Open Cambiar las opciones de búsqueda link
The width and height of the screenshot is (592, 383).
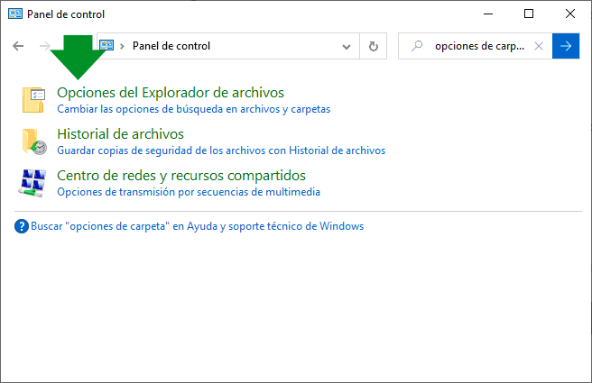[x=193, y=109]
